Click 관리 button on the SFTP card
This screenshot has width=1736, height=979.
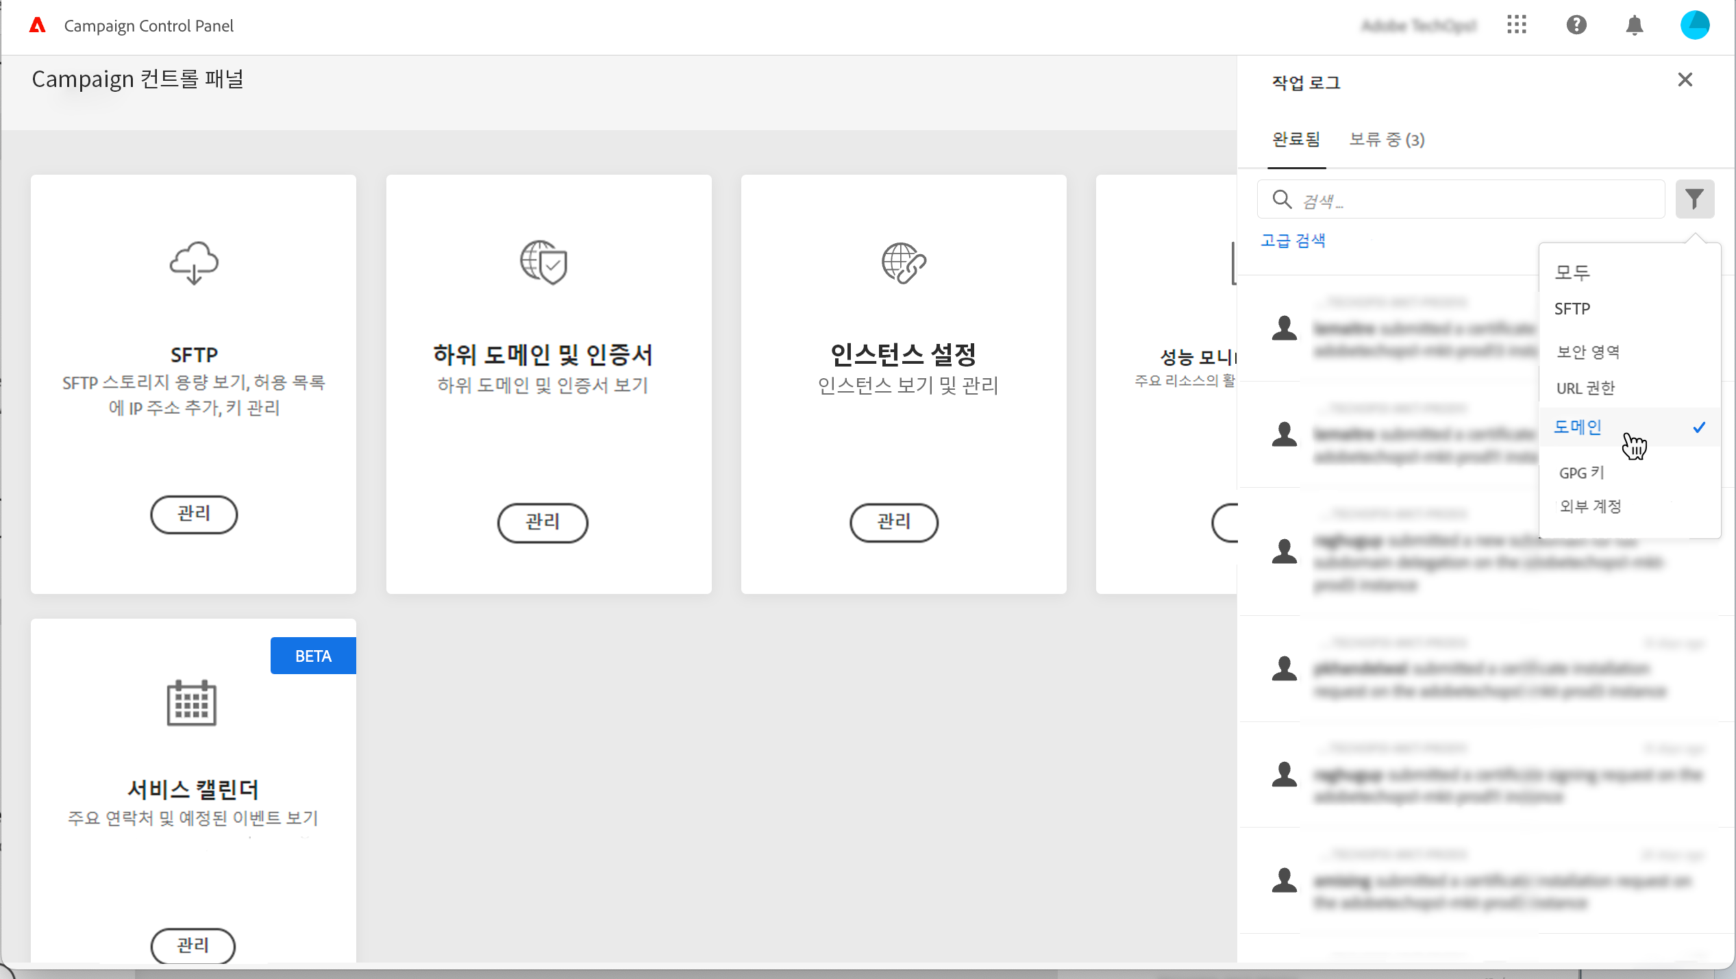[x=194, y=514]
